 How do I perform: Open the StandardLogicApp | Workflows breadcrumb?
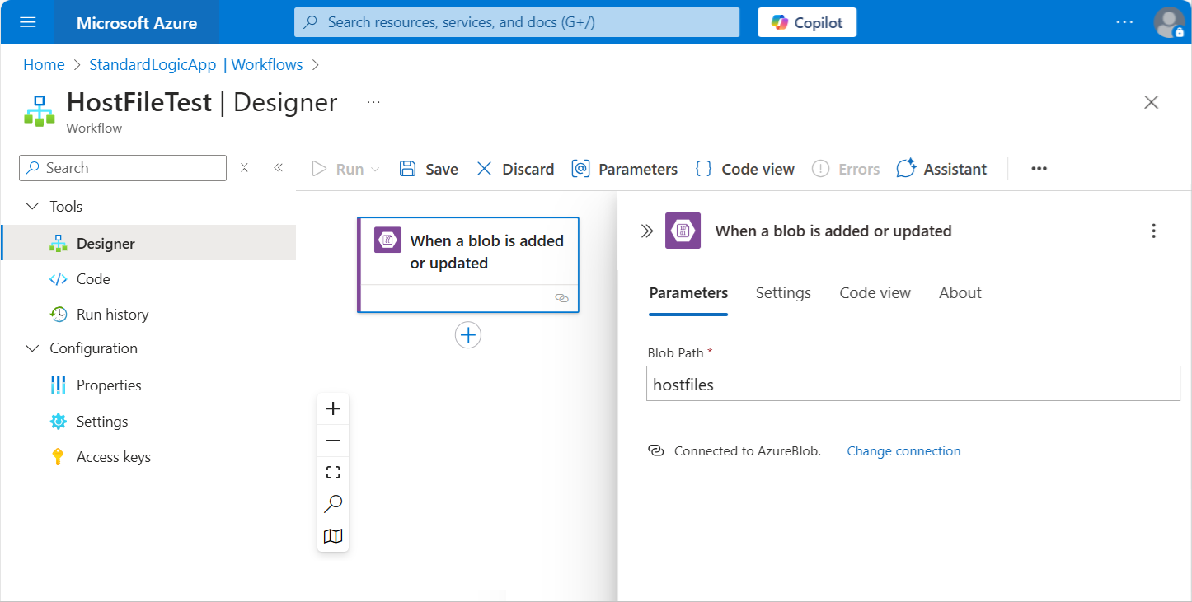(196, 64)
